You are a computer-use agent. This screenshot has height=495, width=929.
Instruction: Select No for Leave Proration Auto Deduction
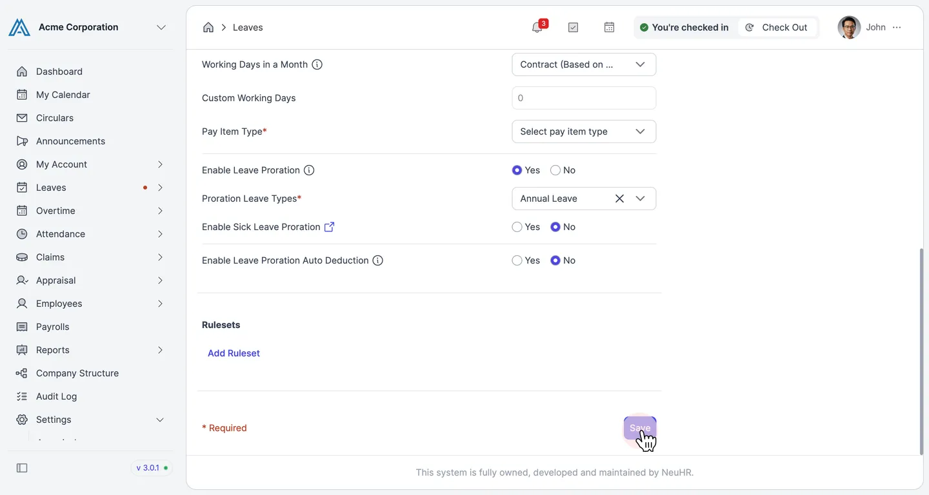pyautogui.click(x=555, y=260)
